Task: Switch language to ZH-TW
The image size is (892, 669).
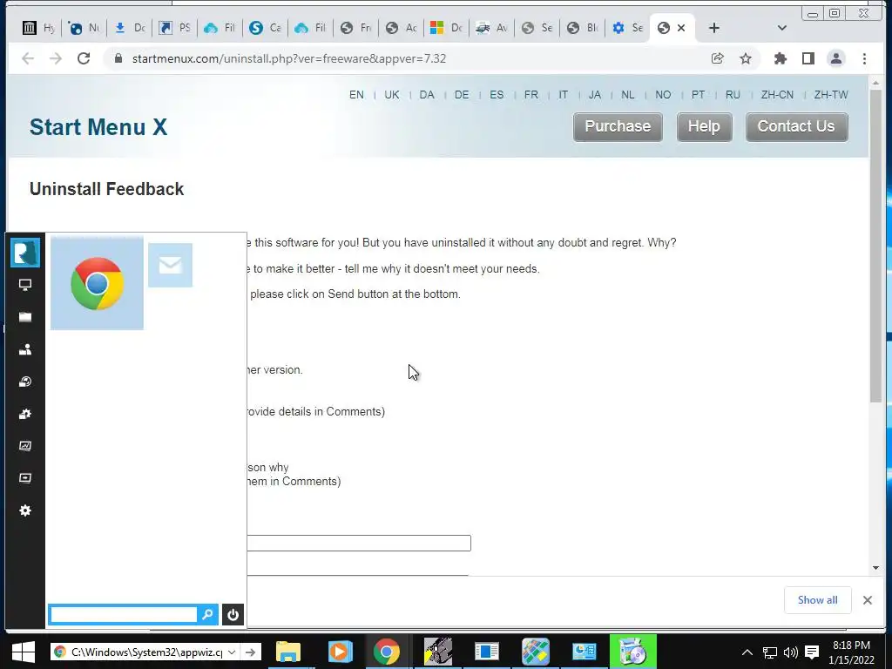Action: point(831,95)
